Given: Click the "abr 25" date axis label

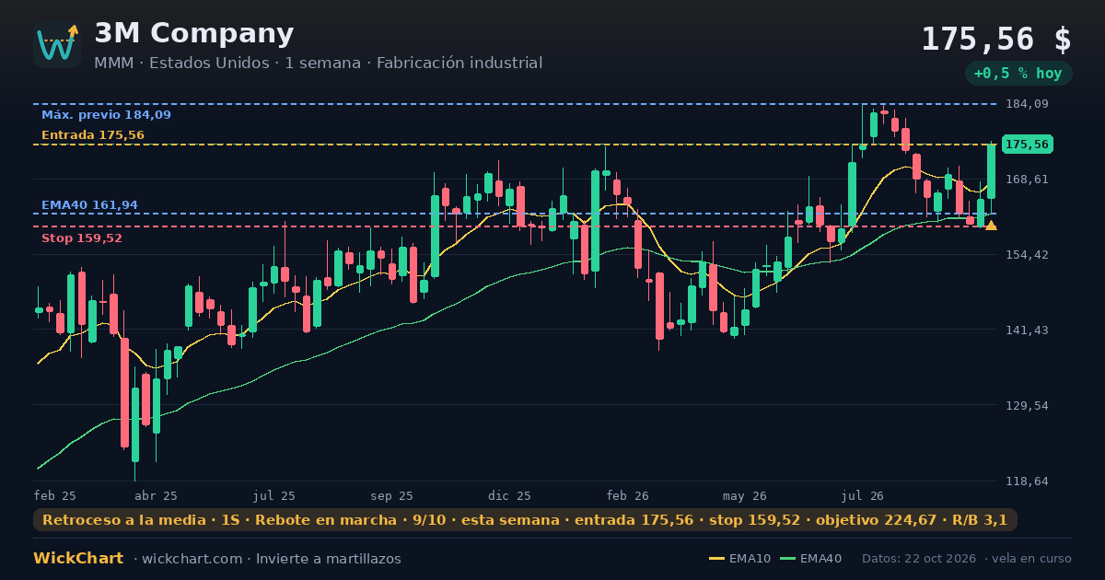Looking at the screenshot, I should (x=156, y=495).
